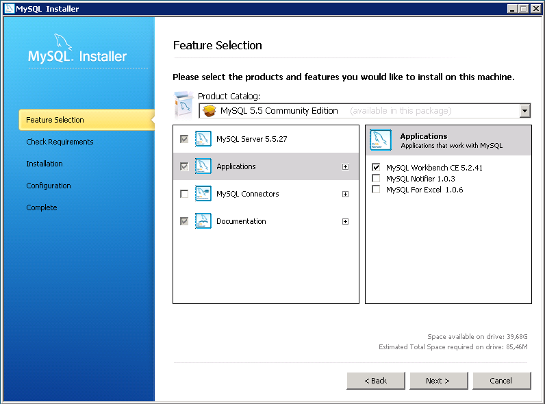Minimize the MySQL Installer window
Screen dimensions: 545x404
(x=512, y=9)
